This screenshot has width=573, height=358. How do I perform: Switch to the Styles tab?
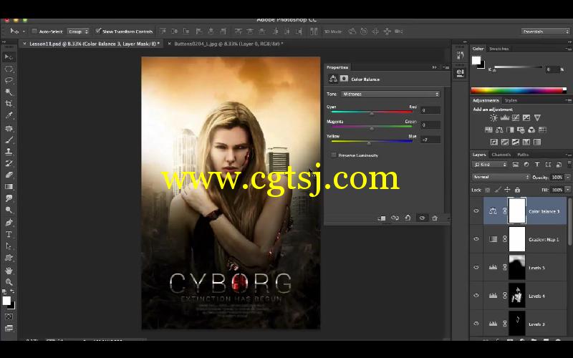click(x=511, y=100)
